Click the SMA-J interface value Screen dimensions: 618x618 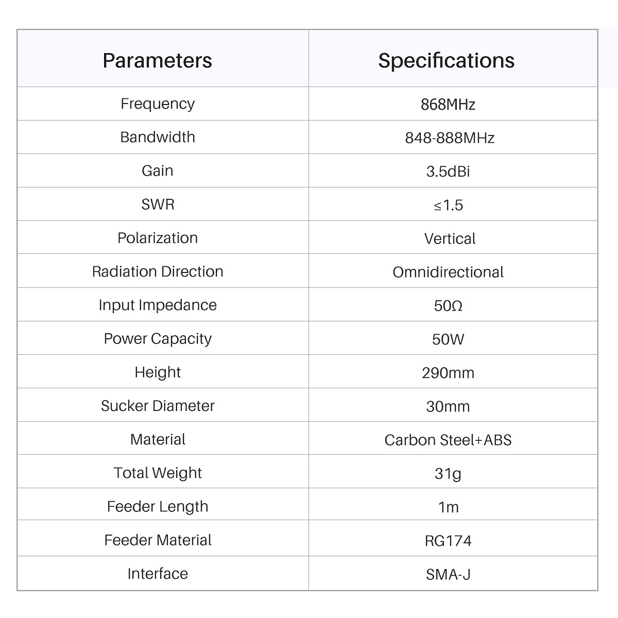pyautogui.click(x=448, y=574)
